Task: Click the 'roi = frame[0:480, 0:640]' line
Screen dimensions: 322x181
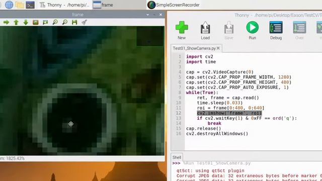Action: (230, 108)
